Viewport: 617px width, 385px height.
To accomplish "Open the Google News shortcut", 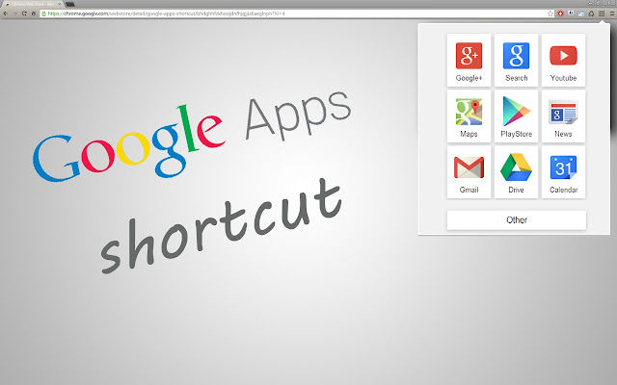I will click(x=563, y=116).
